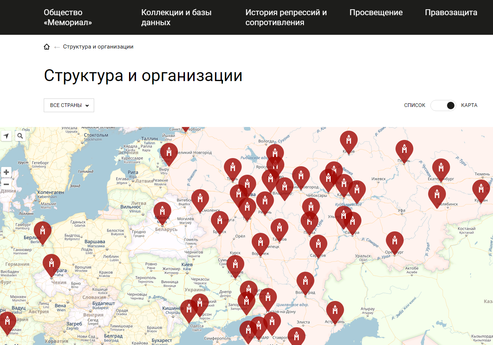Open the ВСЕ СТРАНЫ country dropdown
Screen dimensions: 493x345
point(69,105)
